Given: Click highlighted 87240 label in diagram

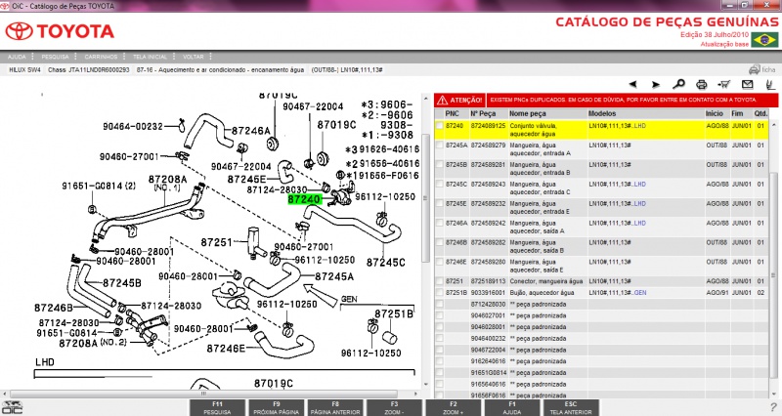Looking at the screenshot, I should pos(304,199).
